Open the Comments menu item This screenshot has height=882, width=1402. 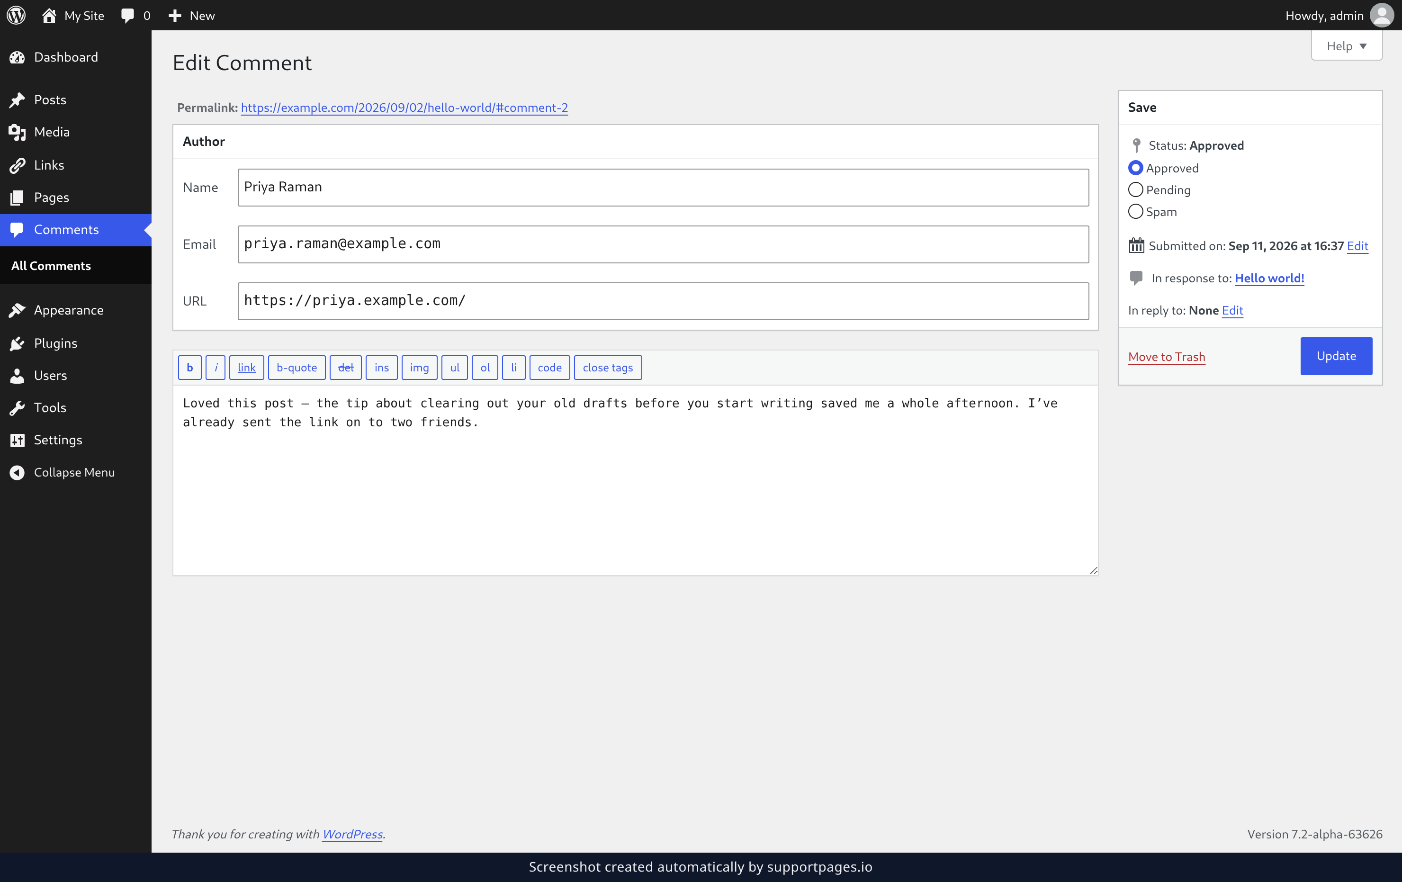point(76,229)
